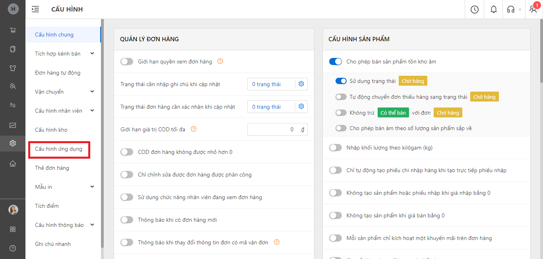This screenshot has height=259, width=543.
Task: Collapse the sidebar menu hamburger icon
Action: click(35, 9)
